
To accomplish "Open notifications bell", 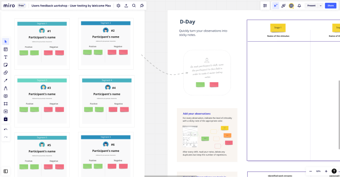I will (x=299, y=6).
